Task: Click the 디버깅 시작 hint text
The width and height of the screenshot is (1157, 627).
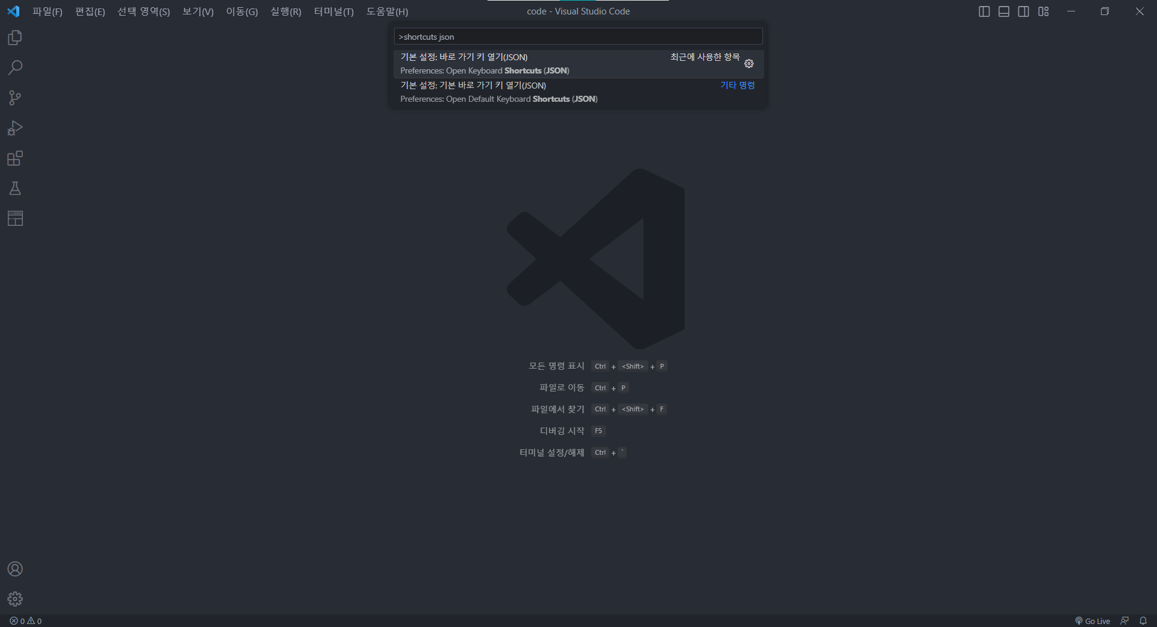Action: [562, 431]
